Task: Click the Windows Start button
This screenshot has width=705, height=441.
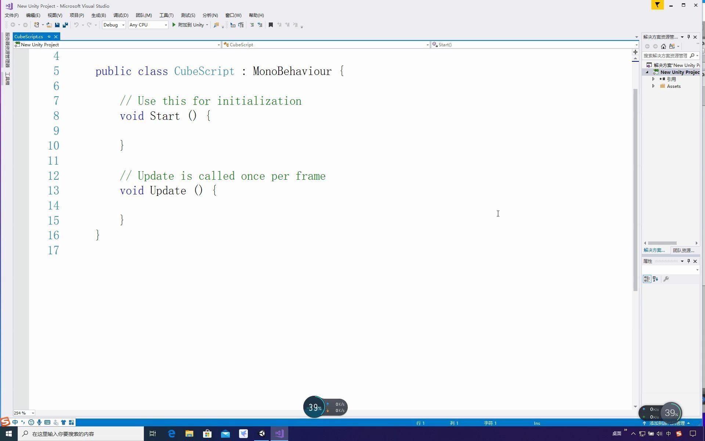Action: [x=9, y=434]
